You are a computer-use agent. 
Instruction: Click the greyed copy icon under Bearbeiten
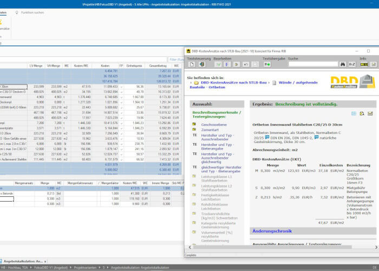pos(255,64)
